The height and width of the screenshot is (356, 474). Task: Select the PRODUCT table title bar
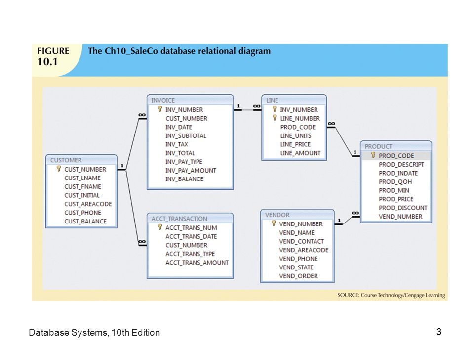pyautogui.click(x=396, y=146)
